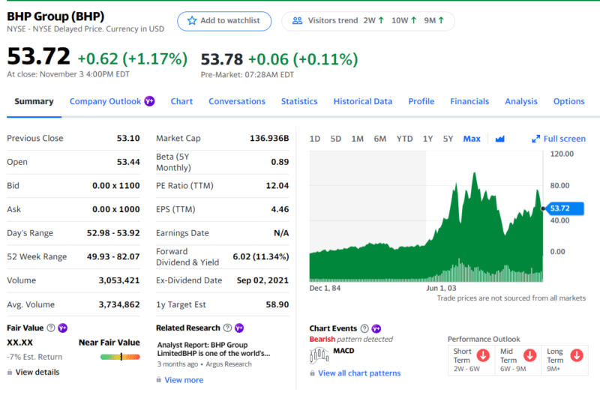Image resolution: width=600 pixels, height=398 pixels.
Task: Open the Fair Value View details link
Action: [37, 372]
